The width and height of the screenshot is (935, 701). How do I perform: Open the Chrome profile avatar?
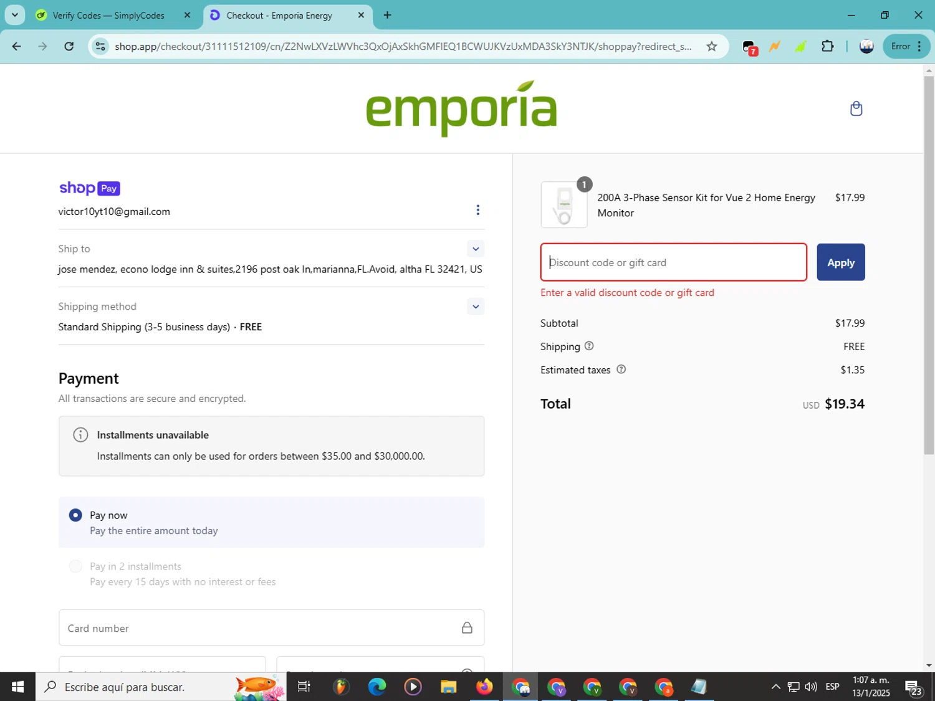(866, 46)
